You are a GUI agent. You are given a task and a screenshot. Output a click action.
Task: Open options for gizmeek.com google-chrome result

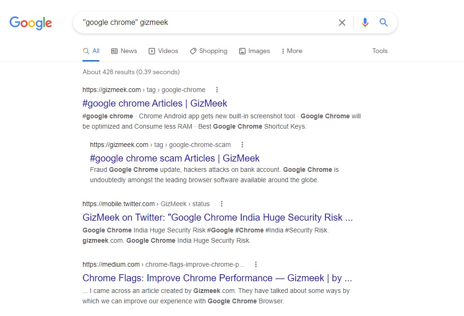pyautogui.click(x=217, y=90)
